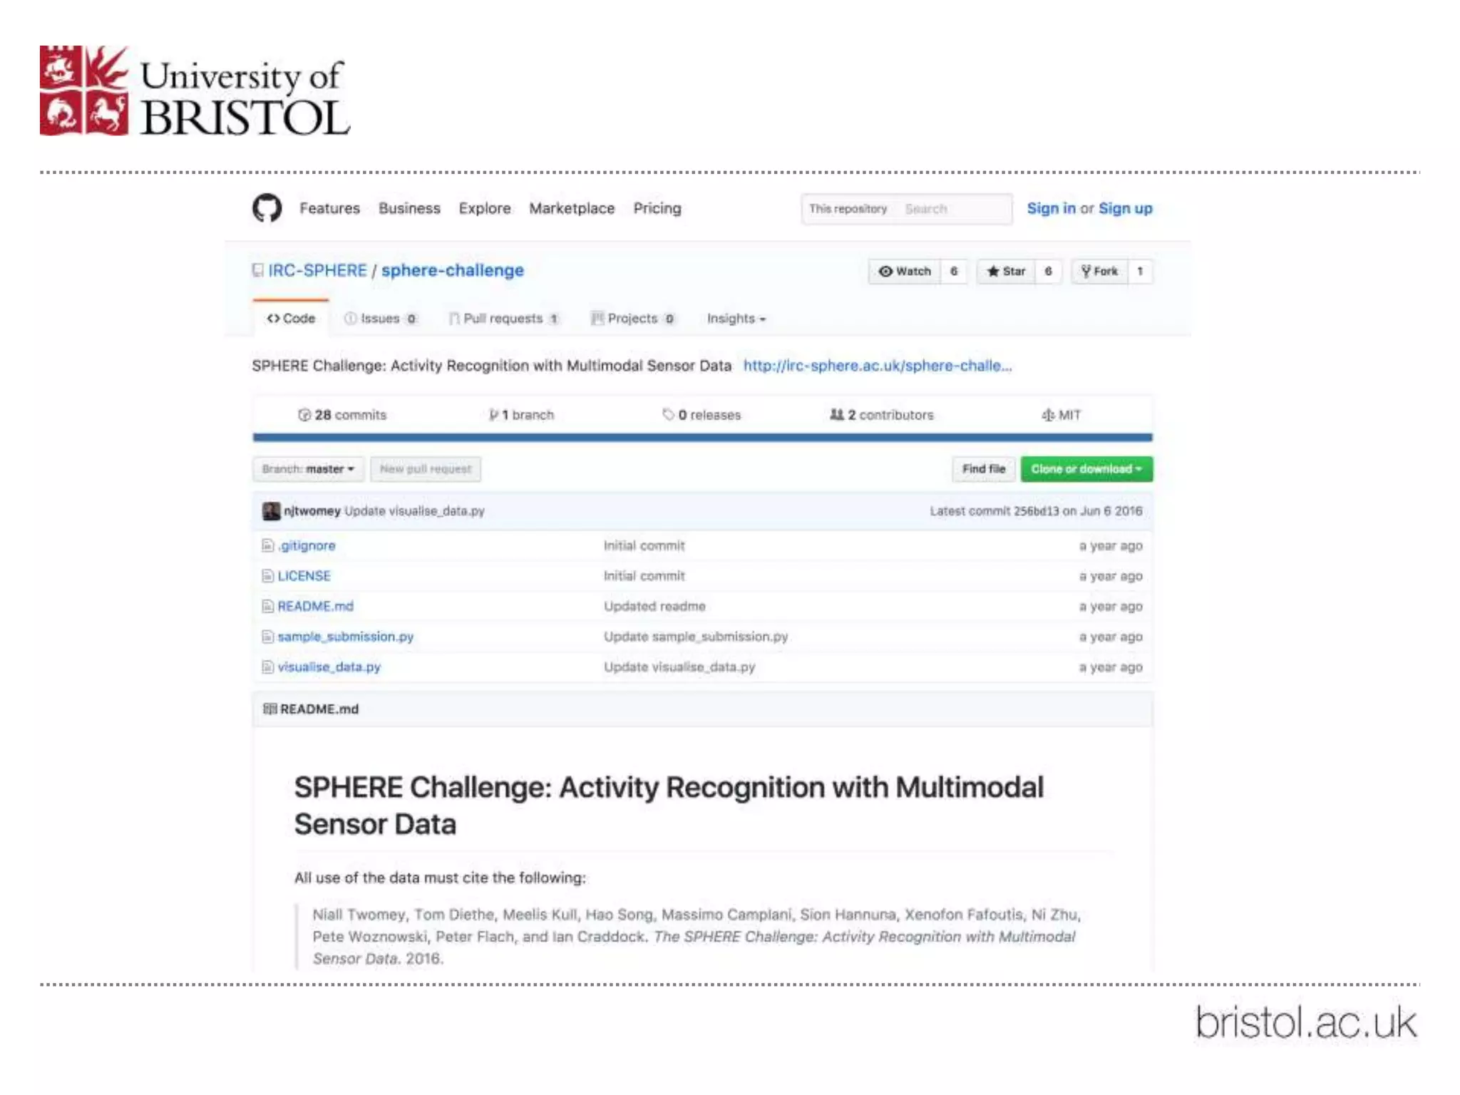1460x1095 pixels.
Task: Open the IRC-SPHERE organization link
Action: point(317,271)
